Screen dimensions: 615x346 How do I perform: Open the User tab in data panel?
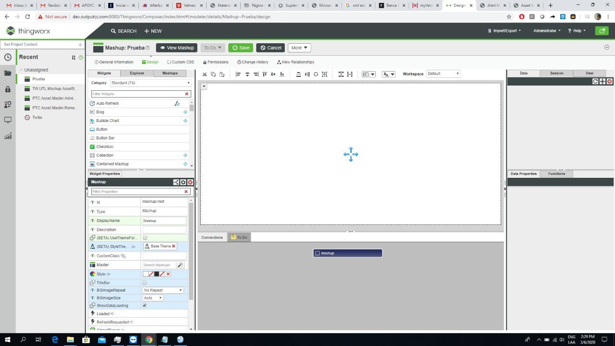pyautogui.click(x=590, y=73)
